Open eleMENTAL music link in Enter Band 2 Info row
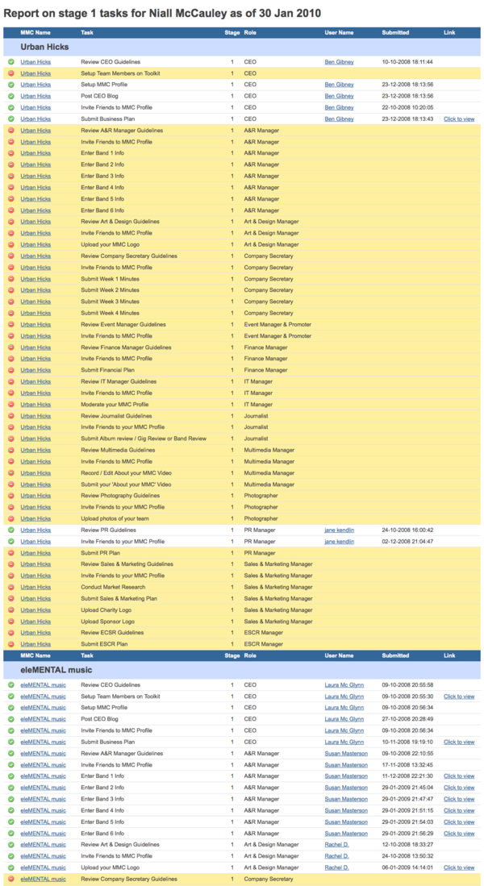The width and height of the screenshot is (484, 886). click(x=43, y=787)
